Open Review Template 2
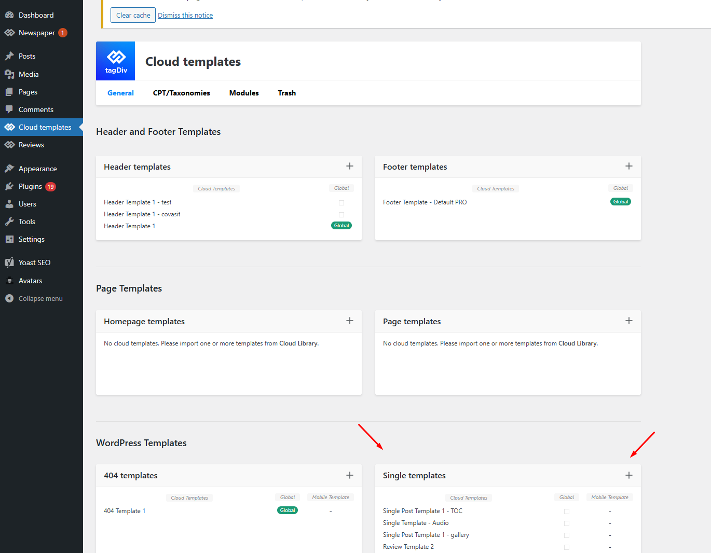Viewport: 711px width, 553px height. coord(408,547)
